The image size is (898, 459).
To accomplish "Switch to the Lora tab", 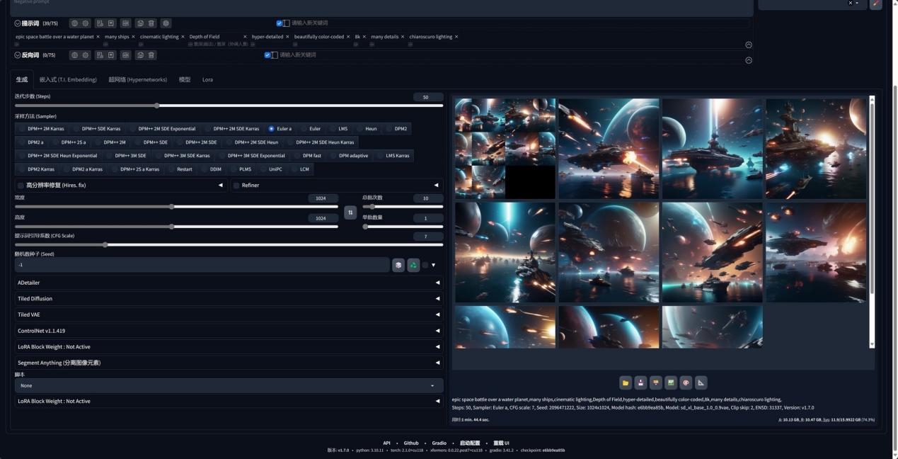I will (207, 79).
